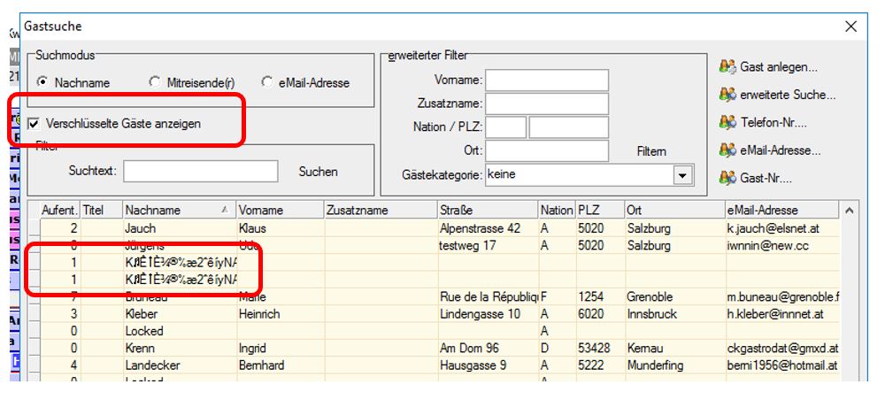Click ckgastrodat@gmxd.at email cell
This screenshot has height=415, width=885.
[782, 349]
